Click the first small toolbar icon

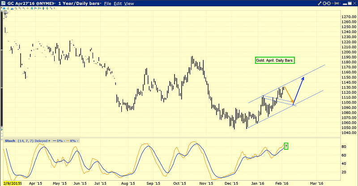[x=3, y=8]
